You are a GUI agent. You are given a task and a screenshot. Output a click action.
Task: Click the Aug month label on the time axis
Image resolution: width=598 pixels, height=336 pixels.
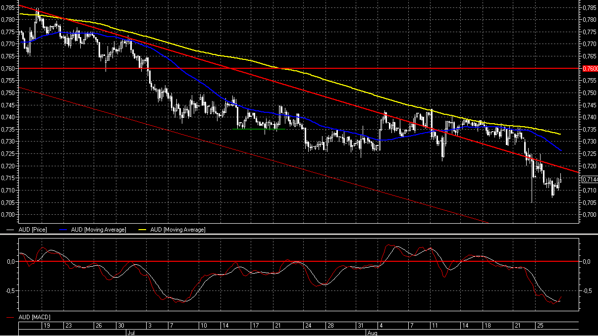372,333
